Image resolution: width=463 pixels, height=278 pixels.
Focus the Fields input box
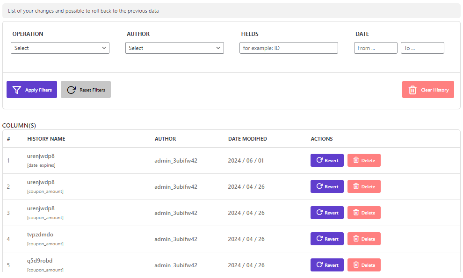point(289,48)
